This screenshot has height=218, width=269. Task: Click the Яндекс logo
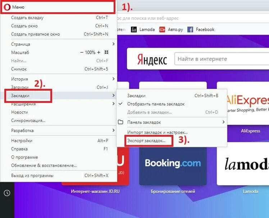[x=152, y=59]
